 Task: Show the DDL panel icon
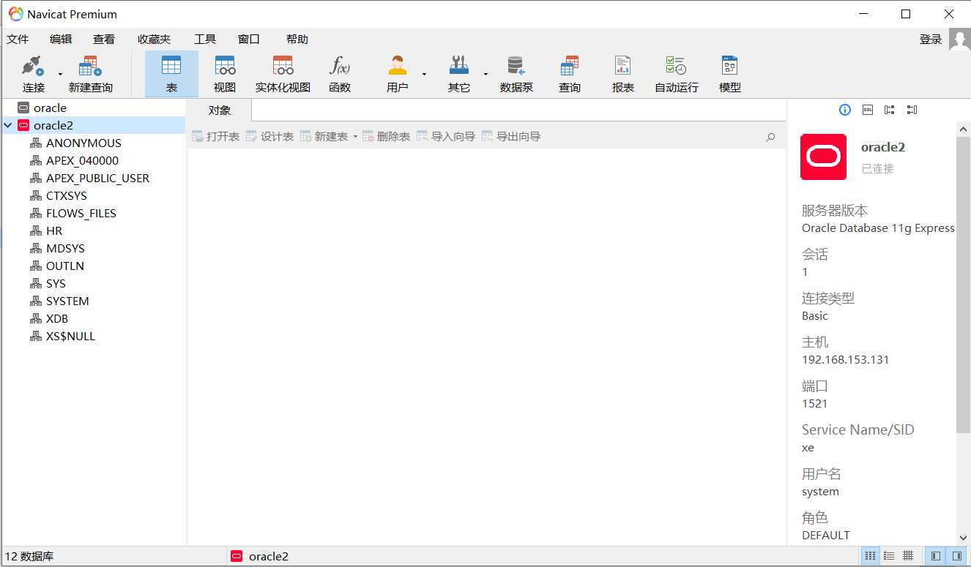point(868,110)
